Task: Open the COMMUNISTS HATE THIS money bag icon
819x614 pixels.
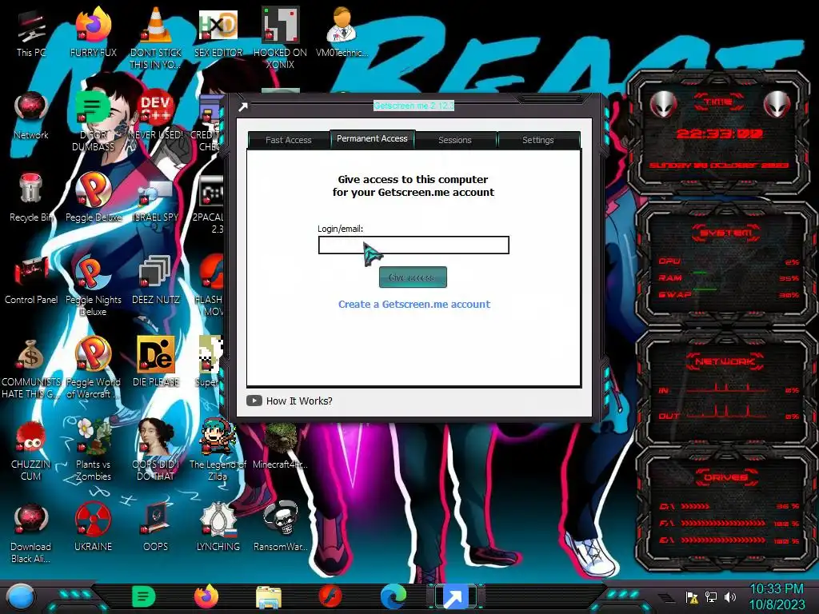Action: click(31, 367)
